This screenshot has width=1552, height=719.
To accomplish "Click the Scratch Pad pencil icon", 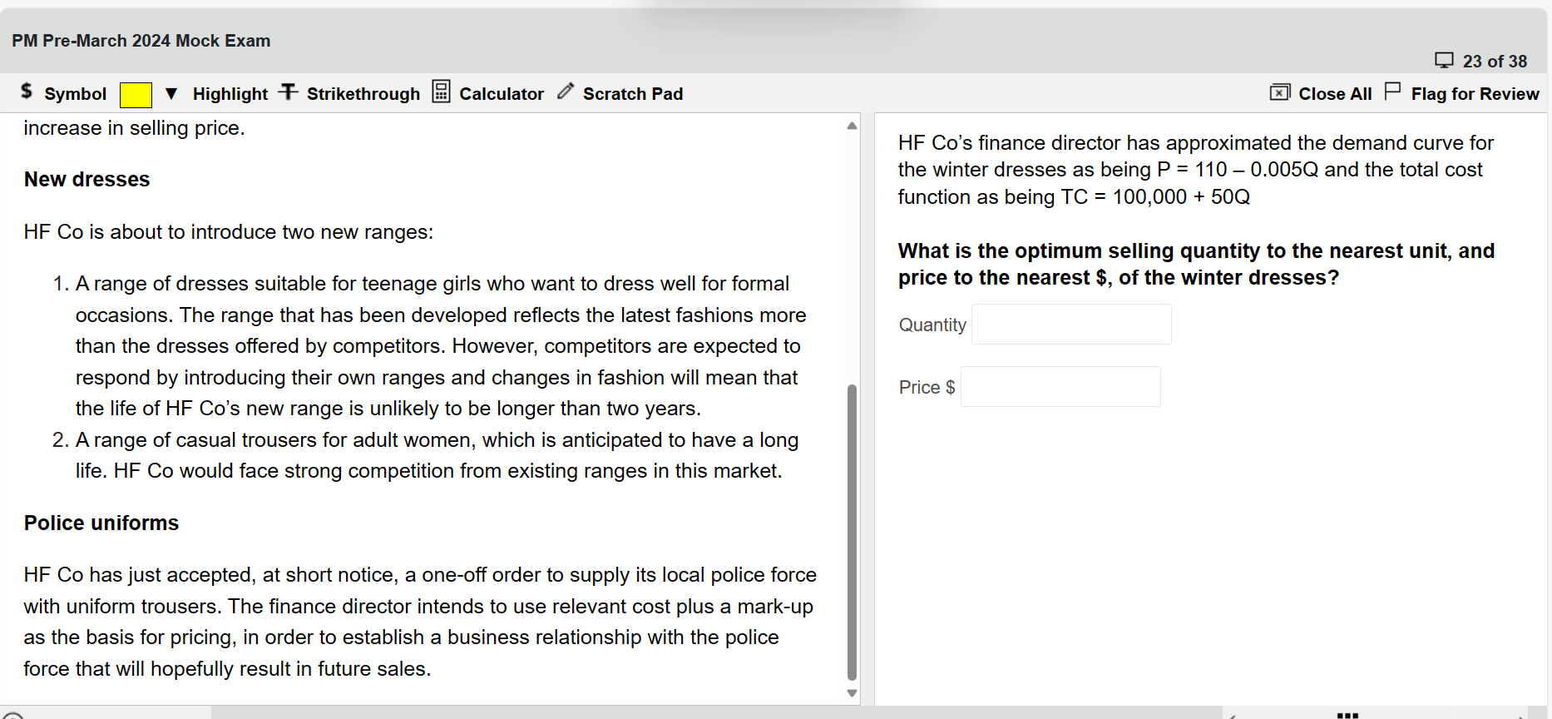I will point(566,92).
